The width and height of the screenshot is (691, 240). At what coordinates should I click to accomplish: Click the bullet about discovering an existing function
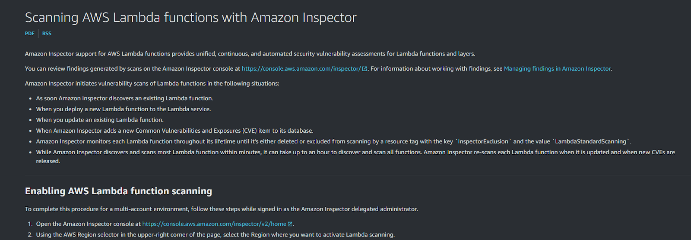(124, 99)
